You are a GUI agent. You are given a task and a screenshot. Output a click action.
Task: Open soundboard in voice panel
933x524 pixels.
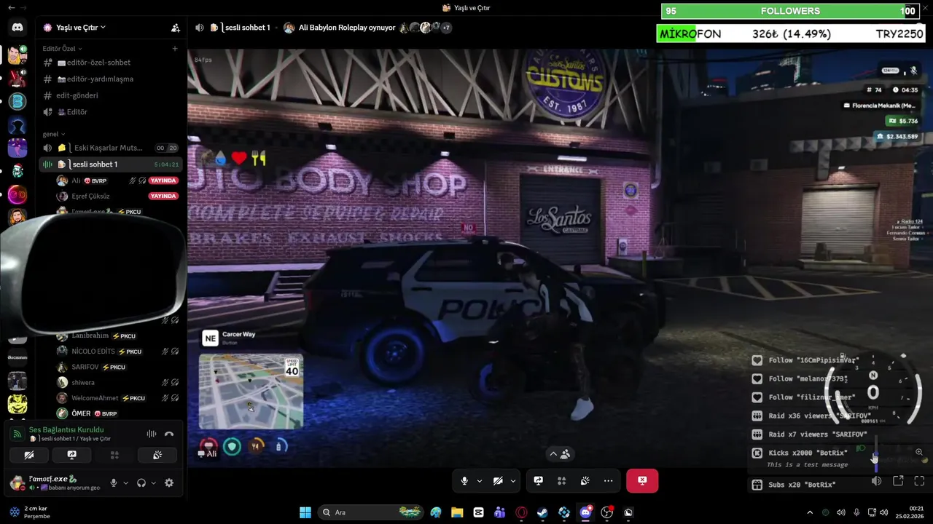pyautogui.click(x=157, y=456)
